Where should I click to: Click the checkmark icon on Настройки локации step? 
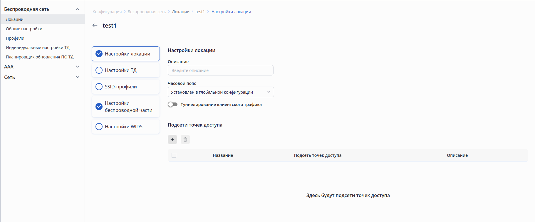coord(99,54)
